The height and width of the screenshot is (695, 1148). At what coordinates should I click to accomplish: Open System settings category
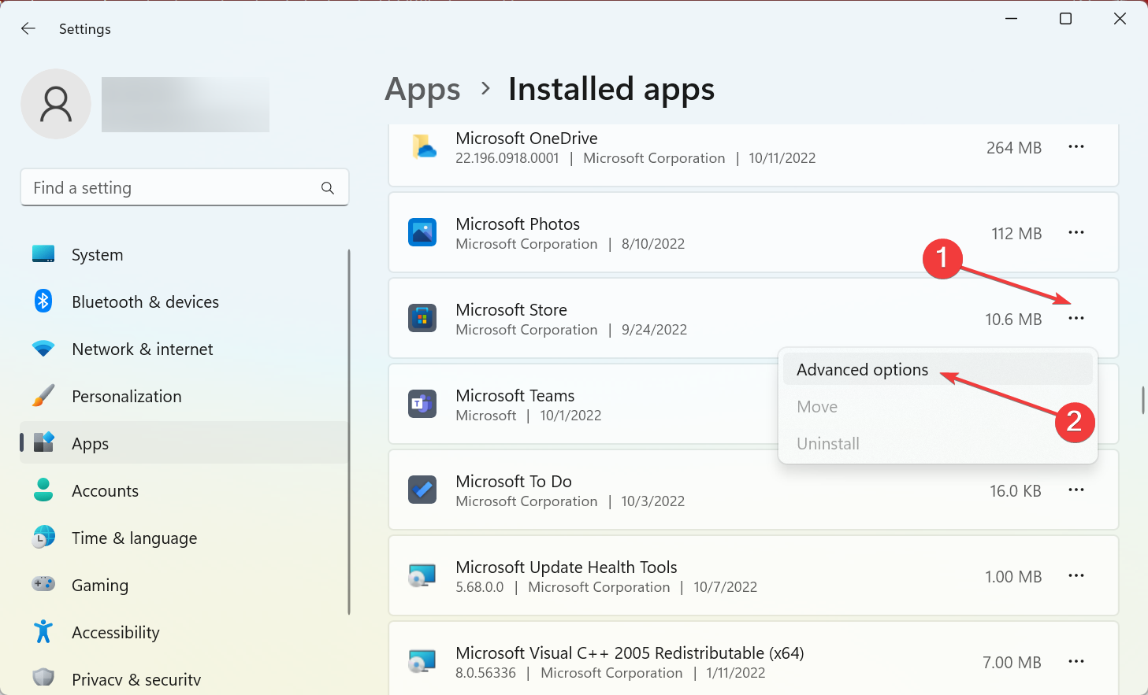tap(184, 255)
